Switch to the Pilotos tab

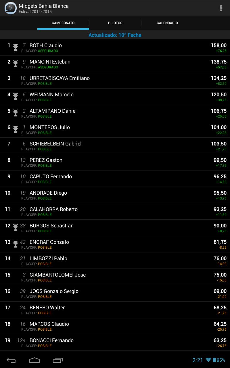tap(115, 23)
